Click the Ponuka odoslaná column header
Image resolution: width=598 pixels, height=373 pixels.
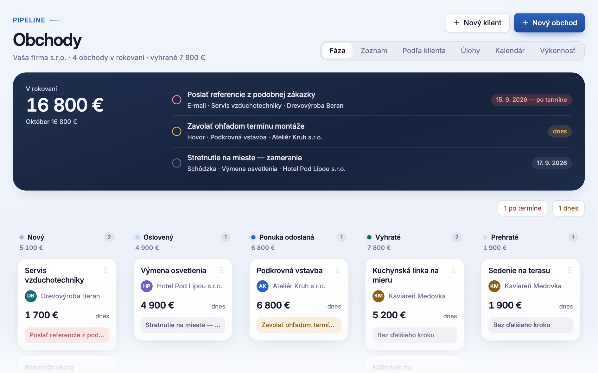(287, 237)
